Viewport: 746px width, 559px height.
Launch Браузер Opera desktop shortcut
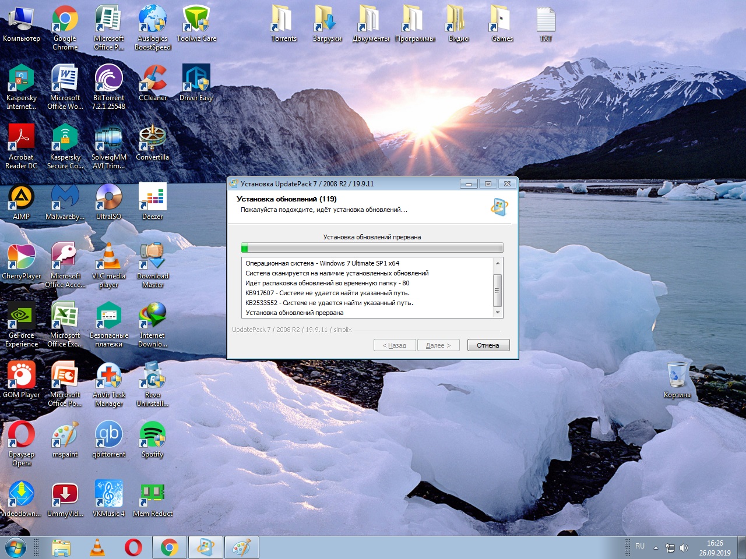click(22, 444)
